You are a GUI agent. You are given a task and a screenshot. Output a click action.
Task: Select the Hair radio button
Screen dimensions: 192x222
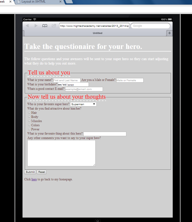click(x=29, y=113)
